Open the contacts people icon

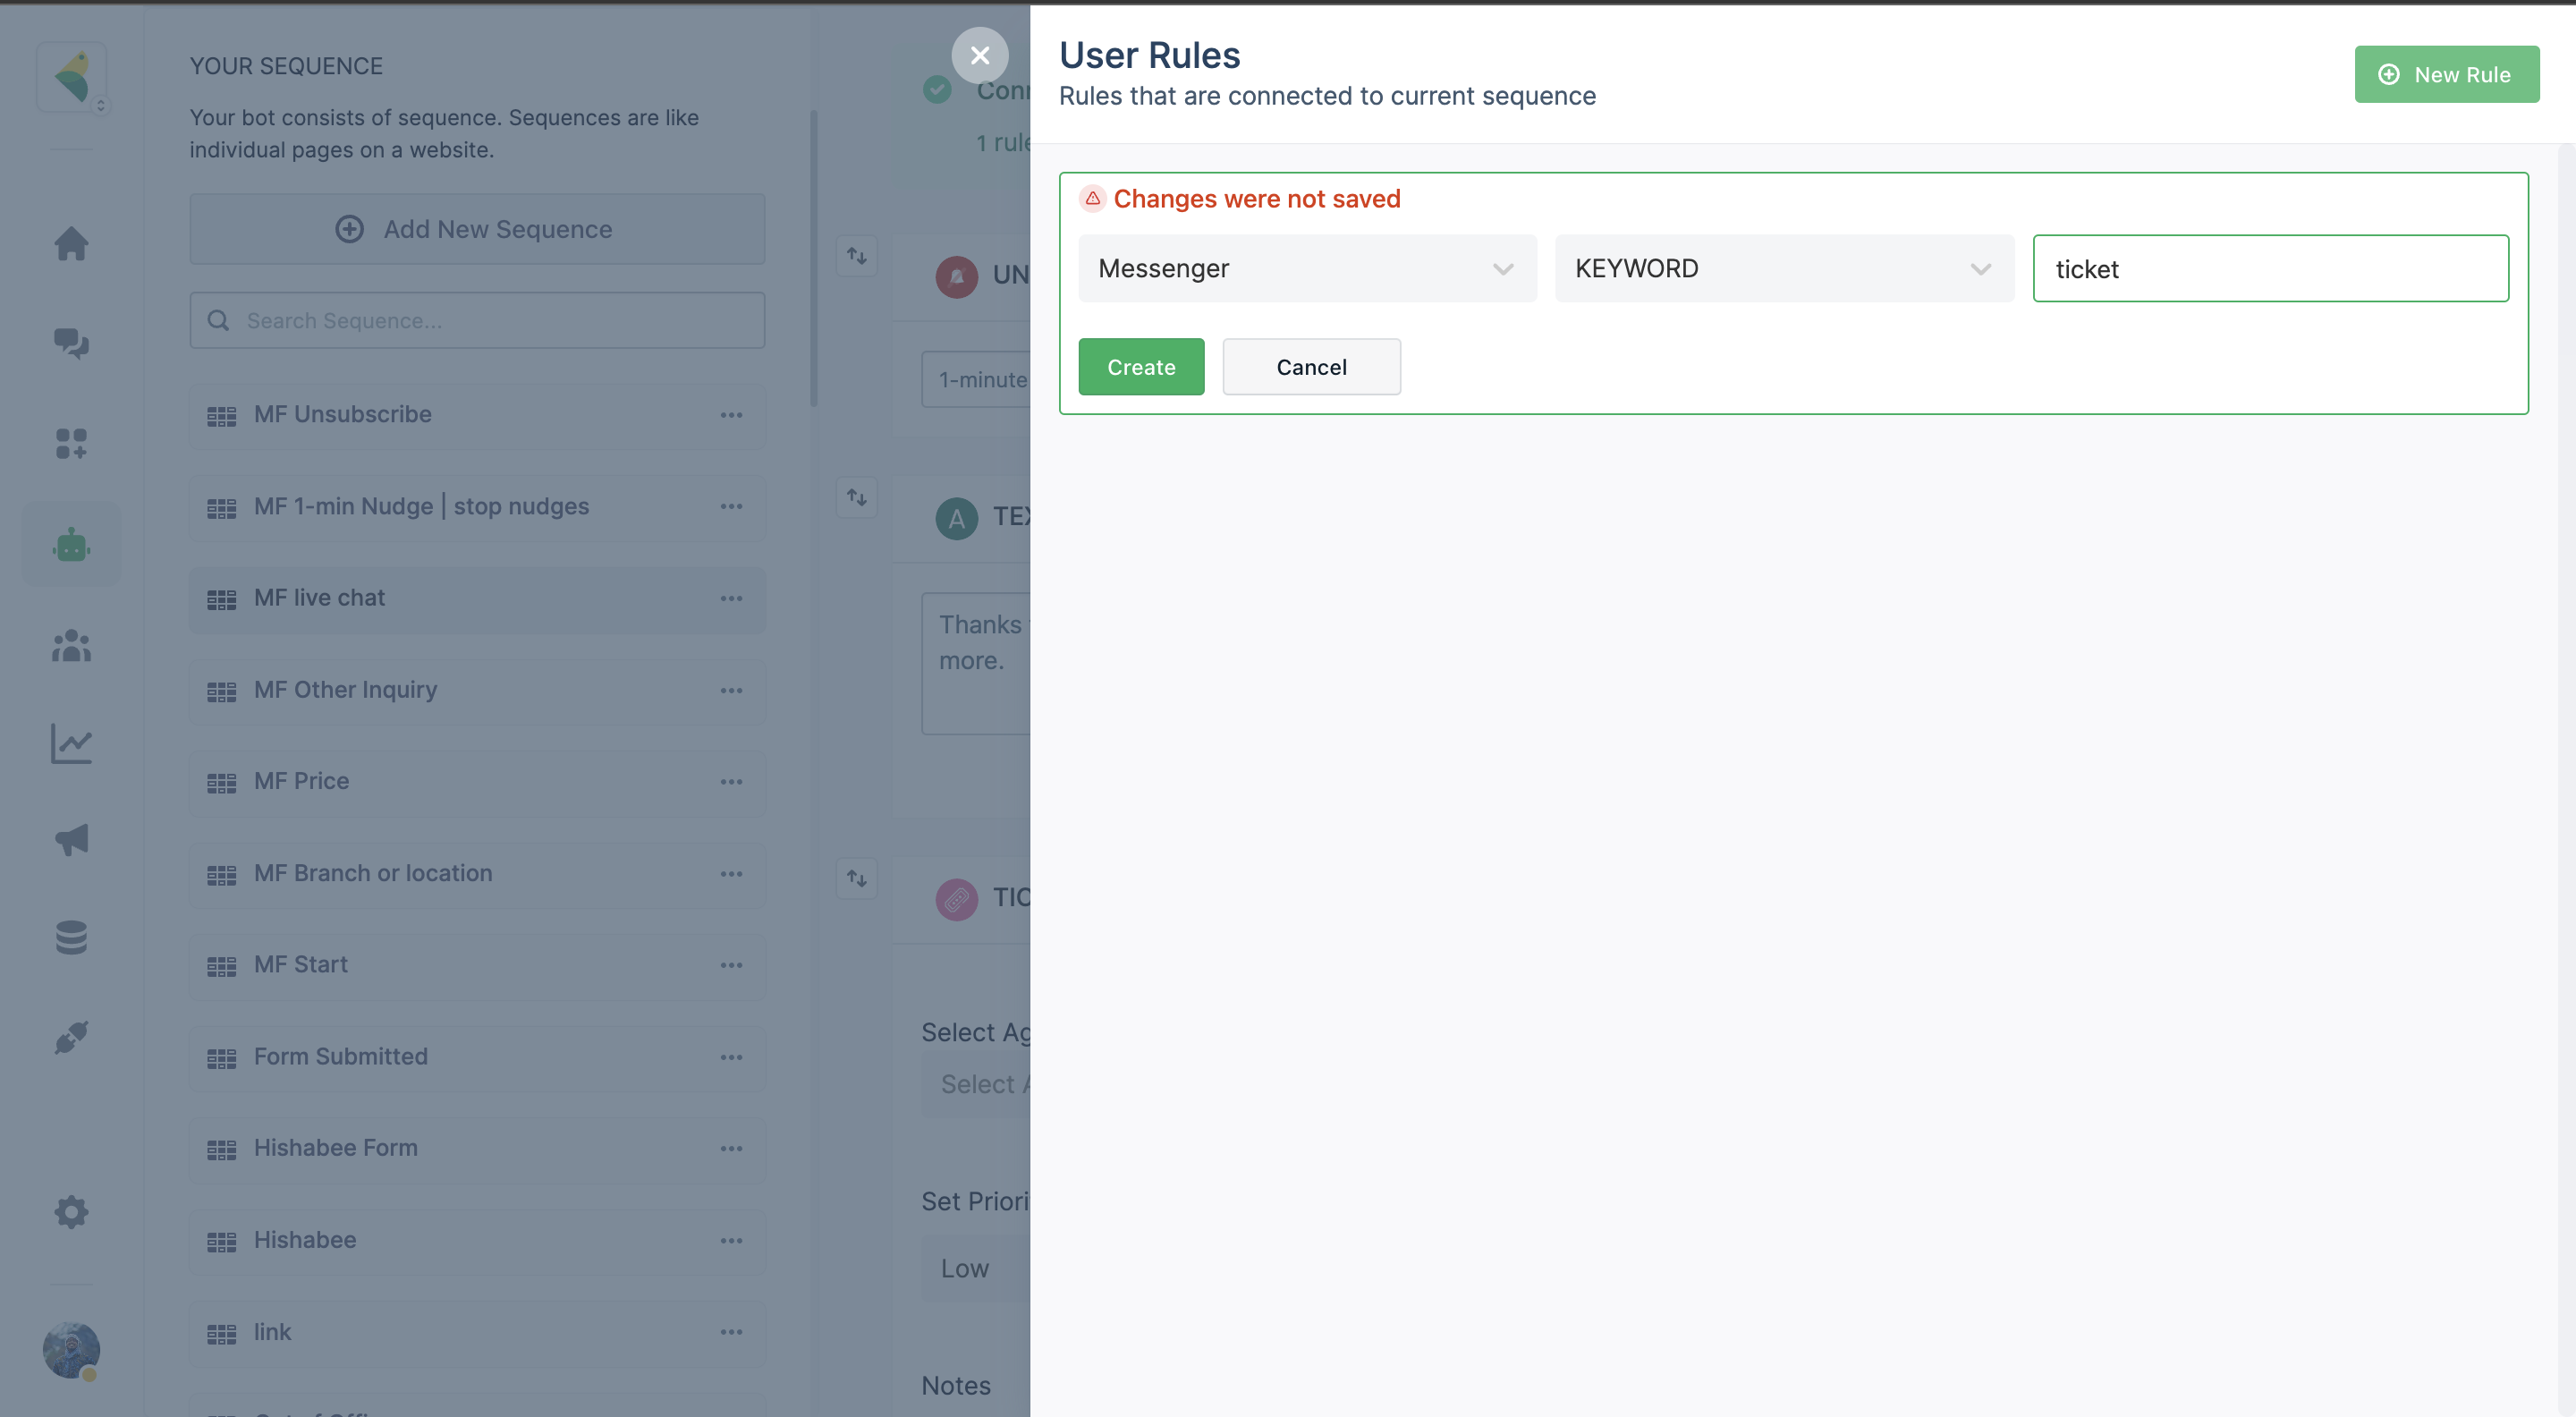point(71,646)
